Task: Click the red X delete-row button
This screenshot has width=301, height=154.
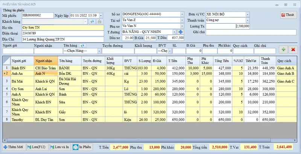Action: pos(293,50)
